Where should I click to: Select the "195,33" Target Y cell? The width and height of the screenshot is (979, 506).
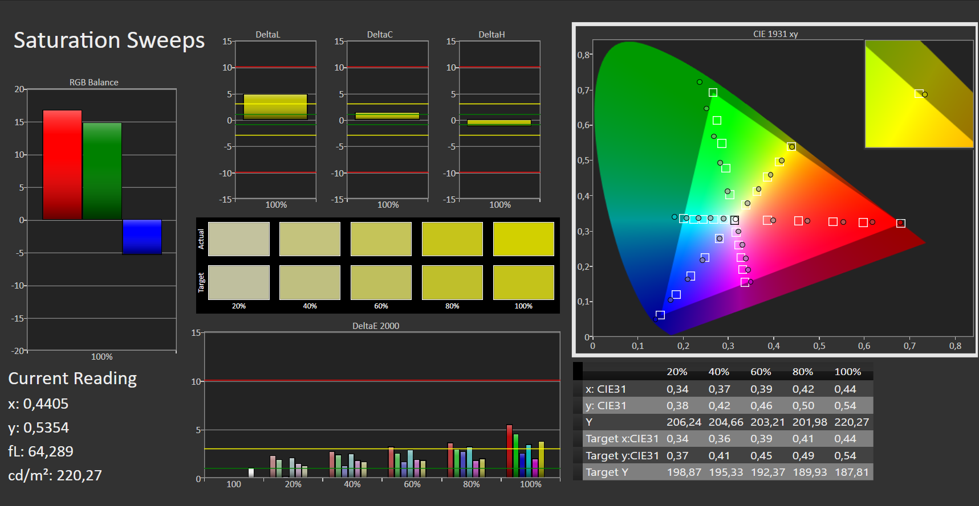pyautogui.click(x=726, y=472)
